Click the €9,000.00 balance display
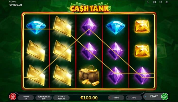The image size is (178, 102). pos(16,5)
